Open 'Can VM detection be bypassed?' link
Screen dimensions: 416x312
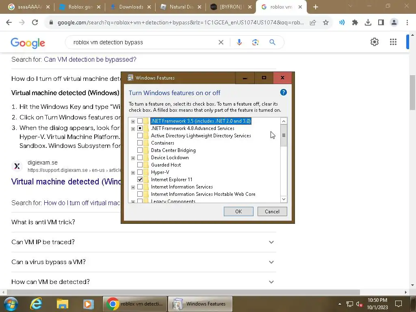click(90, 59)
